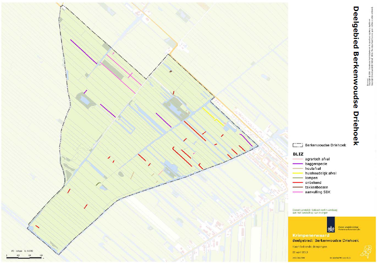
Task: Click the 'In opdracht van DLG' text
Action: (x=340, y=258)
